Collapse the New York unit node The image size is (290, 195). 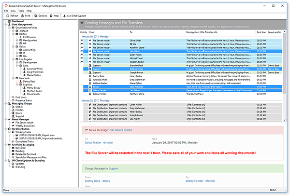(x=13, y=78)
